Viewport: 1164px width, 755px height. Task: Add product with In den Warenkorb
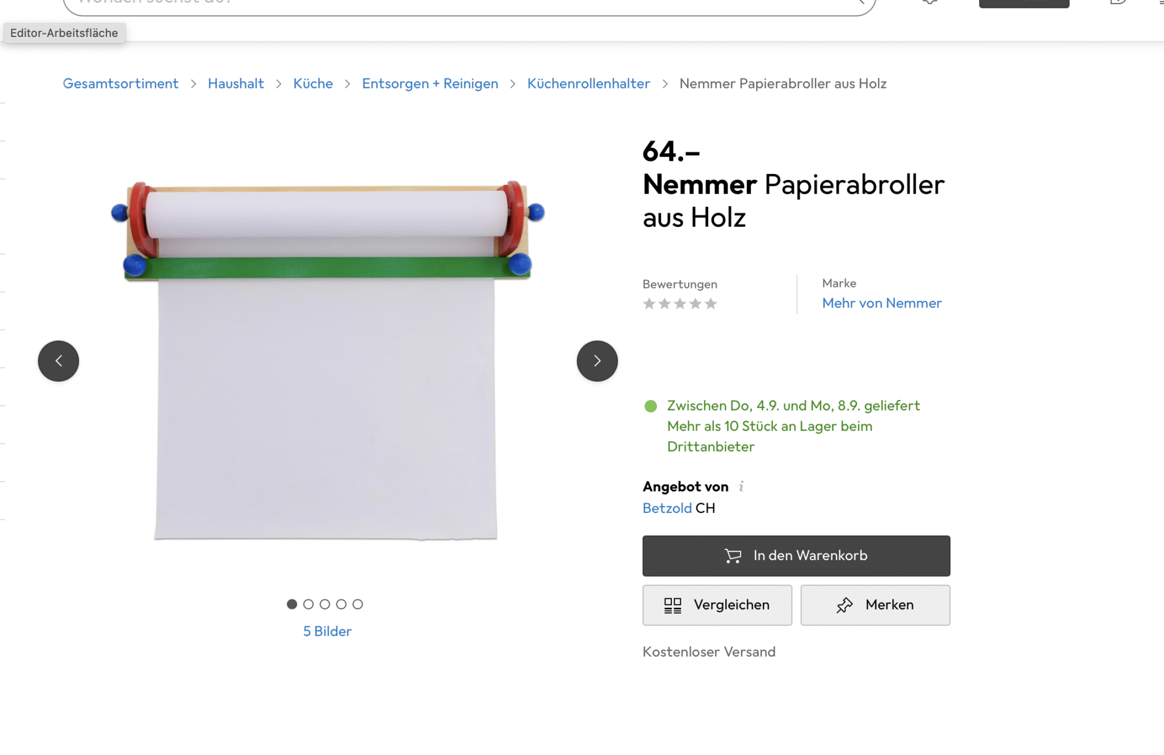point(796,556)
